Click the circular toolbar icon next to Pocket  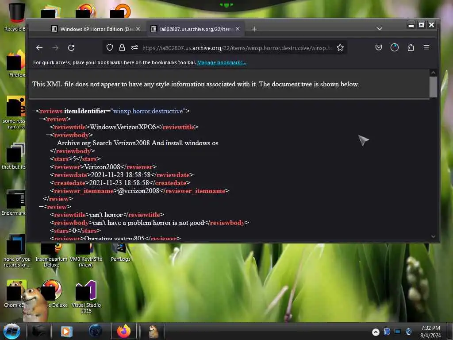[x=394, y=47]
